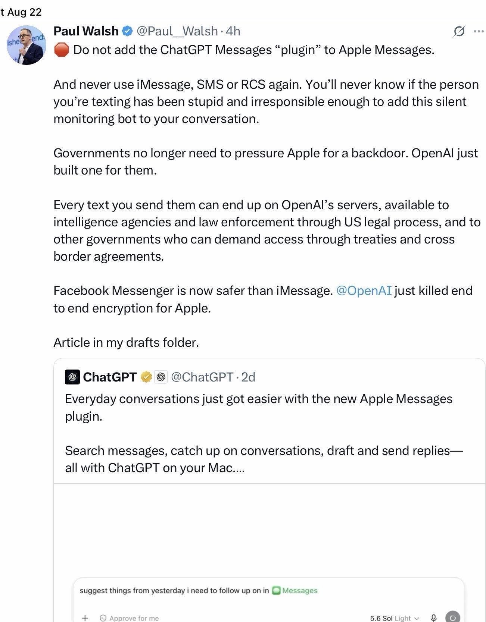Screen dimensions: 486x622
Task: Open the Paul Walsh display name
Action: tap(86, 31)
